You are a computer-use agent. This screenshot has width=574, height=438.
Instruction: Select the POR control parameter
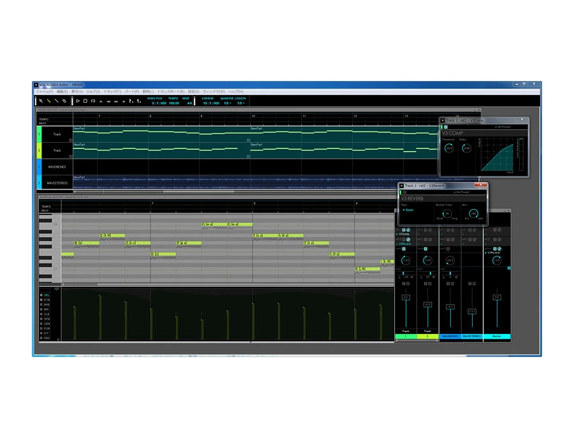pyautogui.click(x=47, y=328)
